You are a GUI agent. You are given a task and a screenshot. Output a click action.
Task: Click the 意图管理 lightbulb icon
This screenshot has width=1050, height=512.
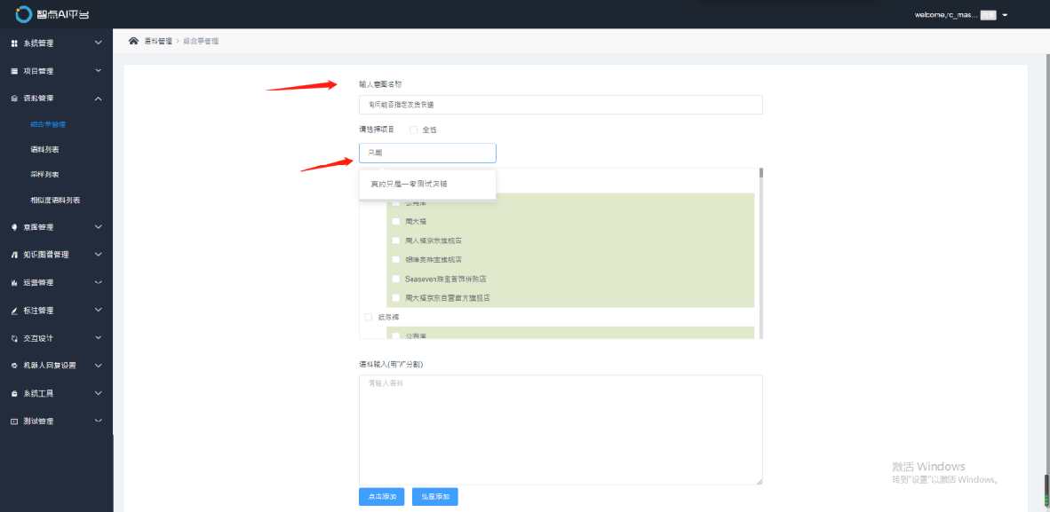pyautogui.click(x=14, y=227)
